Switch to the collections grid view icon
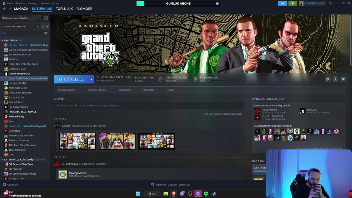Screen dimensions: 352x198 46,18
